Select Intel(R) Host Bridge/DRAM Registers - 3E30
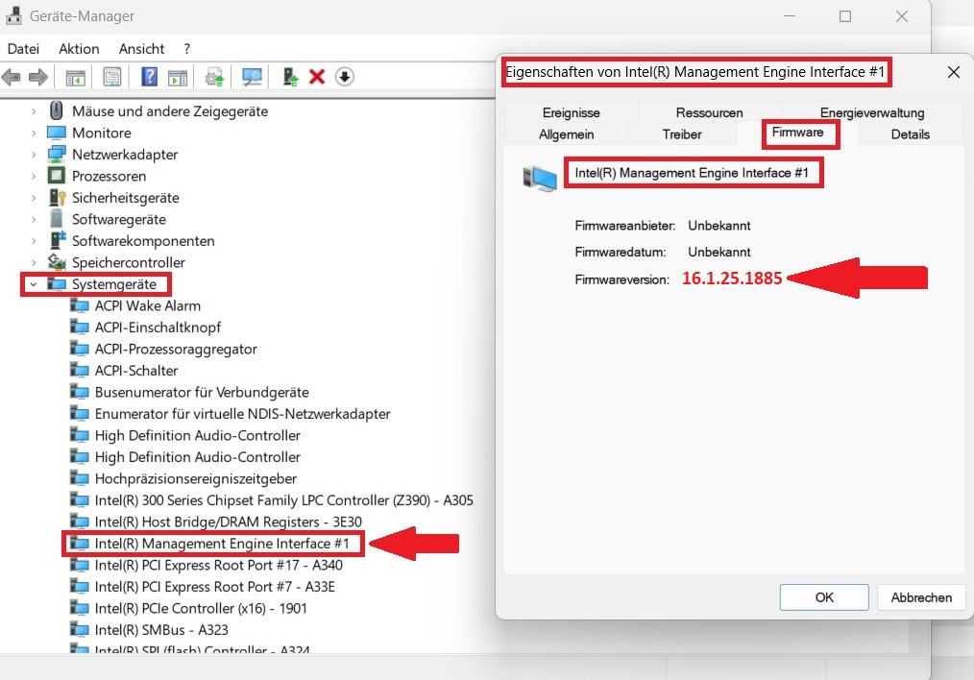Viewport: 974px width, 680px height. (x=228, y=522)
